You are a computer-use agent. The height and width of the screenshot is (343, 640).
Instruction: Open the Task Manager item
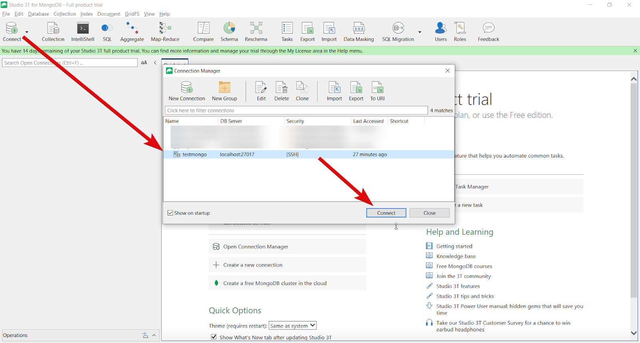(519, 187)
